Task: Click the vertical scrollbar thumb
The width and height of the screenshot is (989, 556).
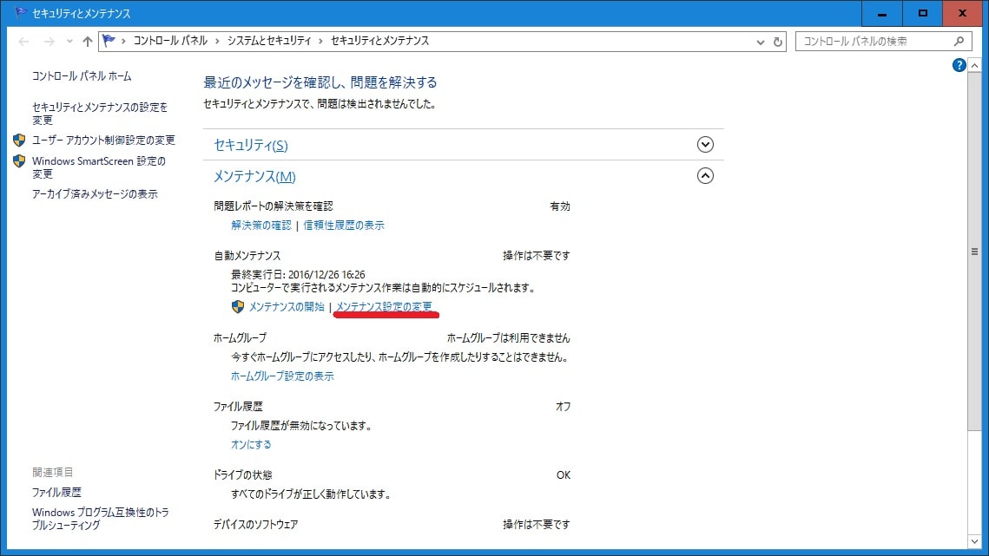Action: (974, 252)
